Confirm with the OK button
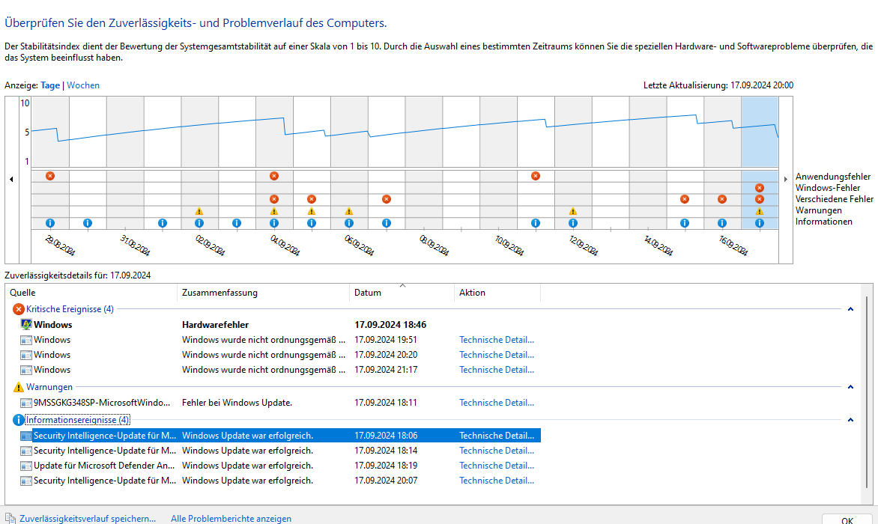This screenshot has width=878, height=524. click(x=847, y=520)
